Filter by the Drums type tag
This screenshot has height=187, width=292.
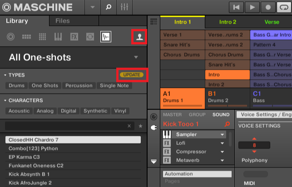[x=16, y=86]
